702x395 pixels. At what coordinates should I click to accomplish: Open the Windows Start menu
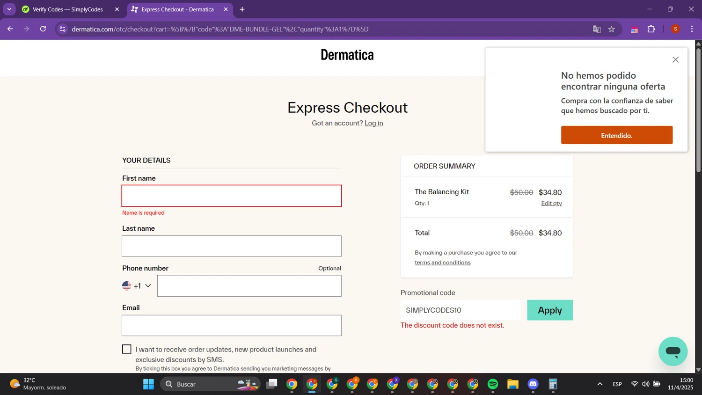pos(149,384)
